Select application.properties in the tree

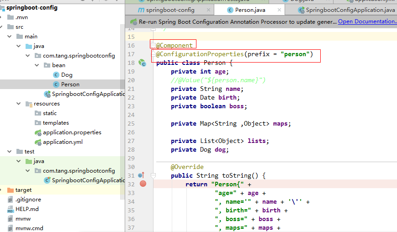point(72,132)
